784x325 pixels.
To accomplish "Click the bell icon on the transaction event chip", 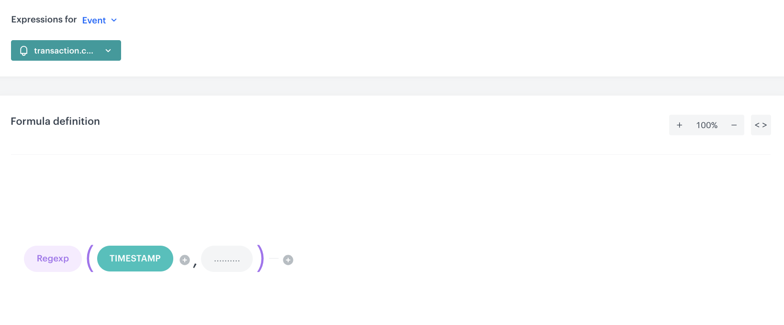I will click(x=23, y=50).
